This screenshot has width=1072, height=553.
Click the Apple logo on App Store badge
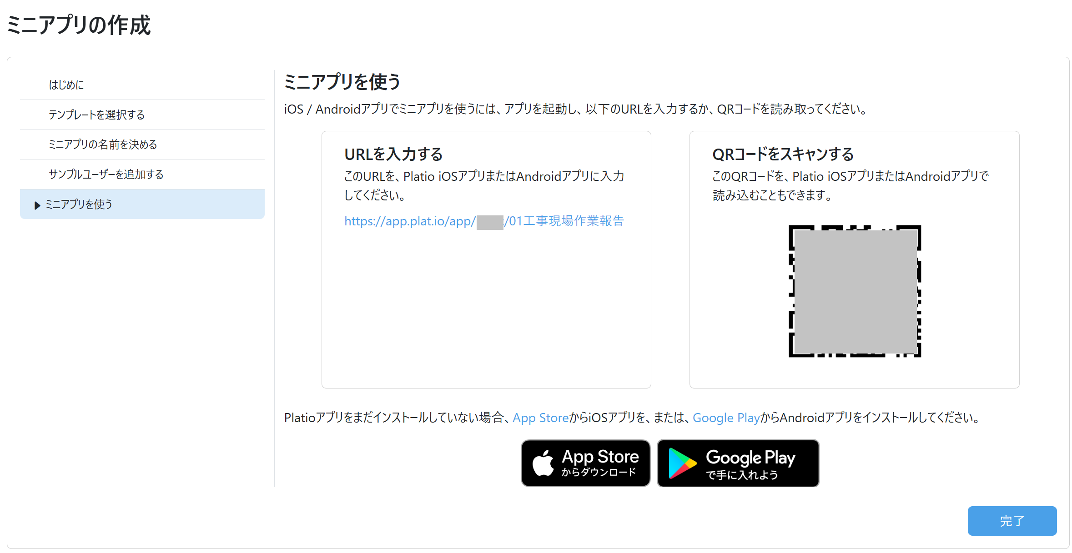point(543,463)
